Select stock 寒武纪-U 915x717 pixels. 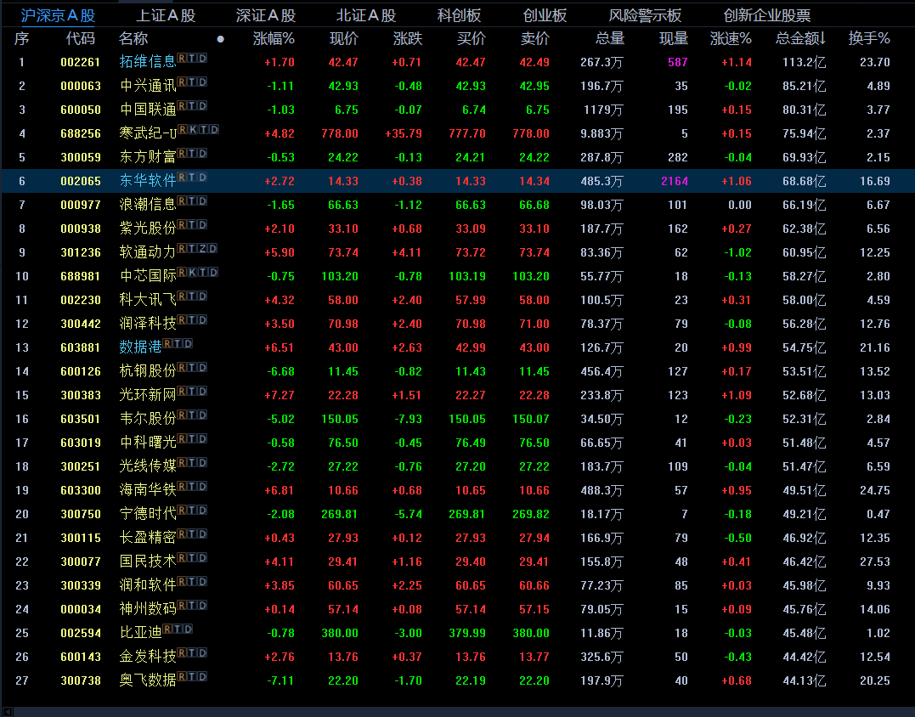[148, 133]
